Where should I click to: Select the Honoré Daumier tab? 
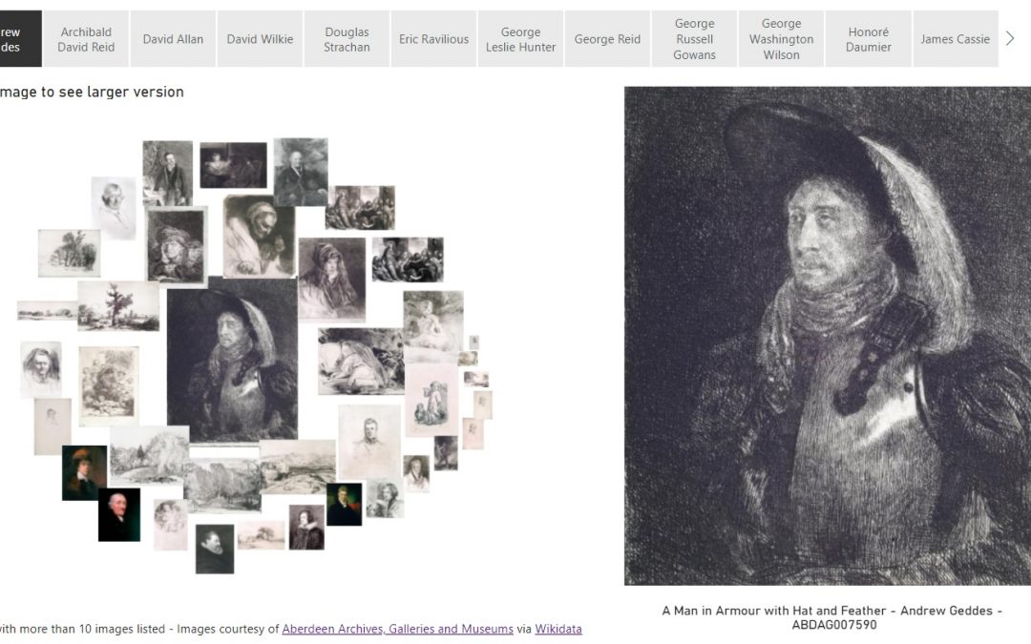coord(868,39)
